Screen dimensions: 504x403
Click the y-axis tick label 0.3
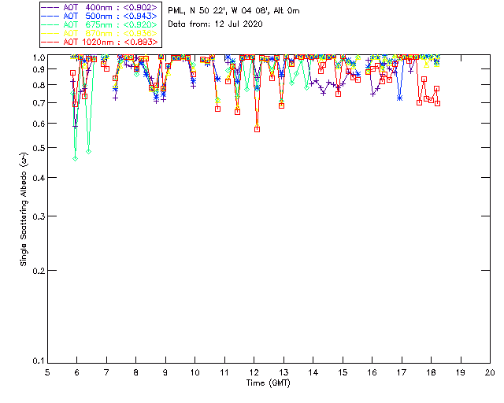[x=39, y=216]
